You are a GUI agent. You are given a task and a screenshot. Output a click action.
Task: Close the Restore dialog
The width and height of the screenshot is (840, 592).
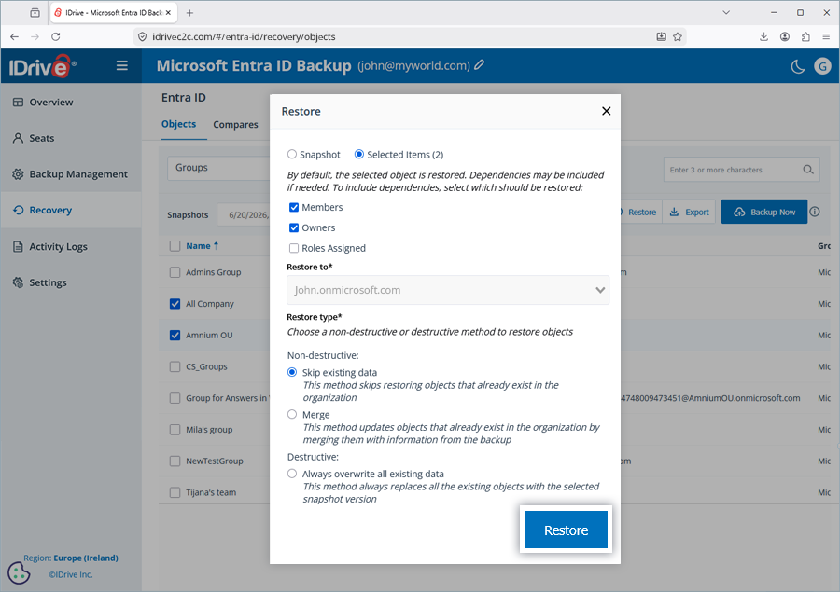[x=607, y=111]
